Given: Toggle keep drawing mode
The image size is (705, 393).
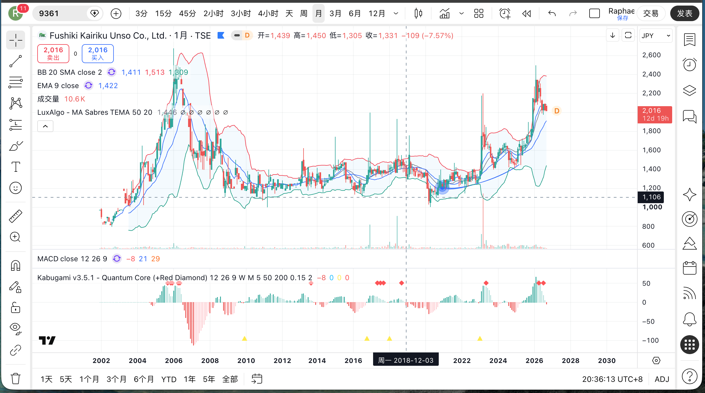Looking at the screenshot, I should tap(16, 287).
